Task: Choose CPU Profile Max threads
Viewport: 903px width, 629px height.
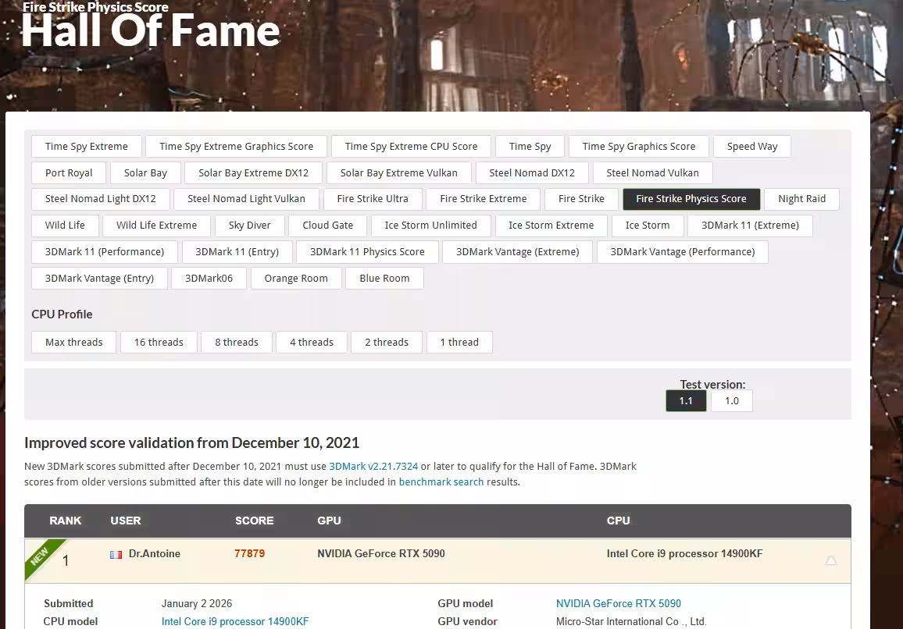Action: point(73,343)
